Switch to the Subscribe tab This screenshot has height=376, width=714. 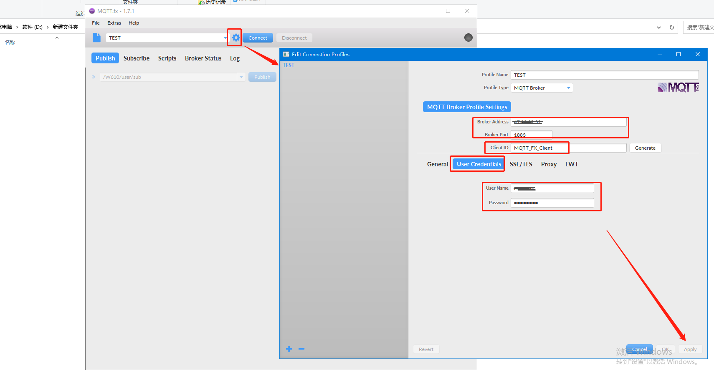[136, 58]
